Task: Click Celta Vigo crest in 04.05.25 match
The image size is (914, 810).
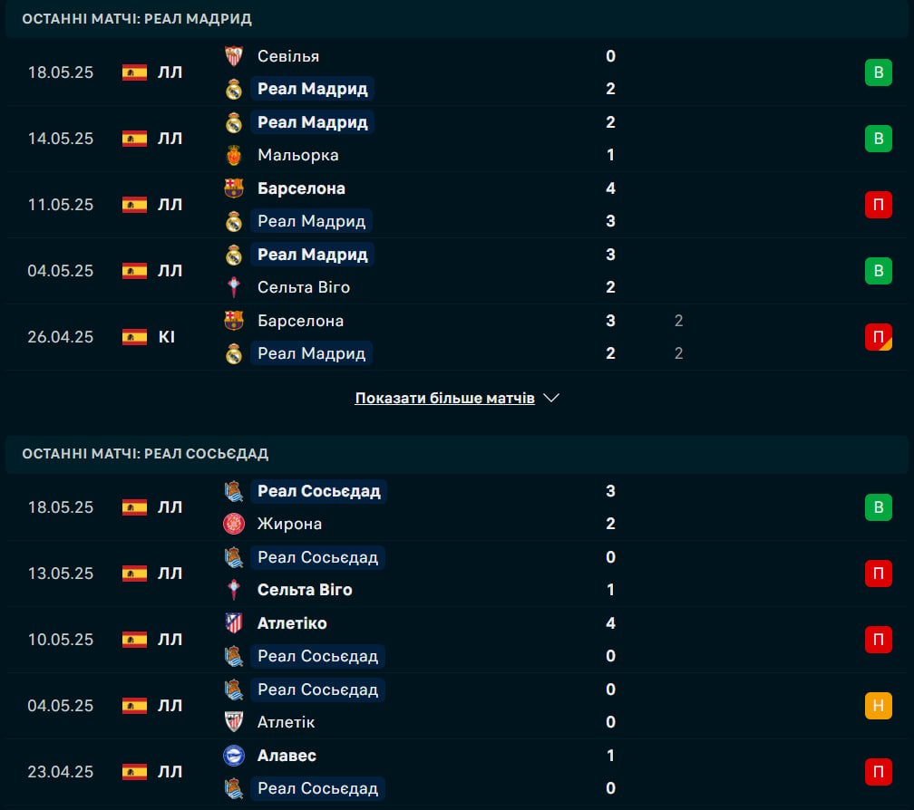Action: 234,287
